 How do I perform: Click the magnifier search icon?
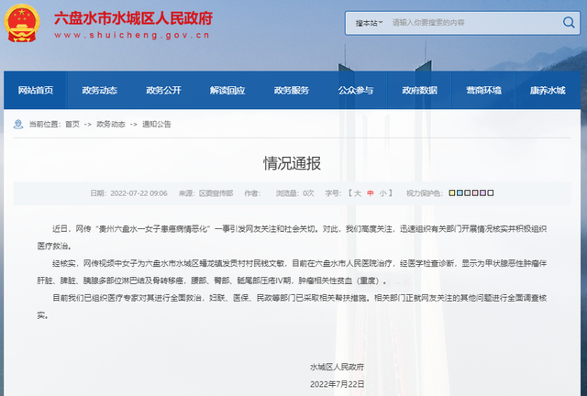(569, 22)
